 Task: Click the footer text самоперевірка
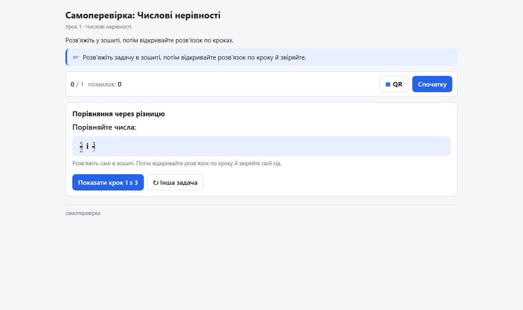point(83,213)
